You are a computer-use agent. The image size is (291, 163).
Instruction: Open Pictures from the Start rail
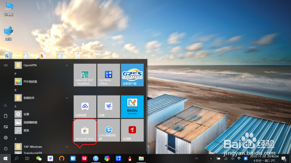(x=6, y=127)
